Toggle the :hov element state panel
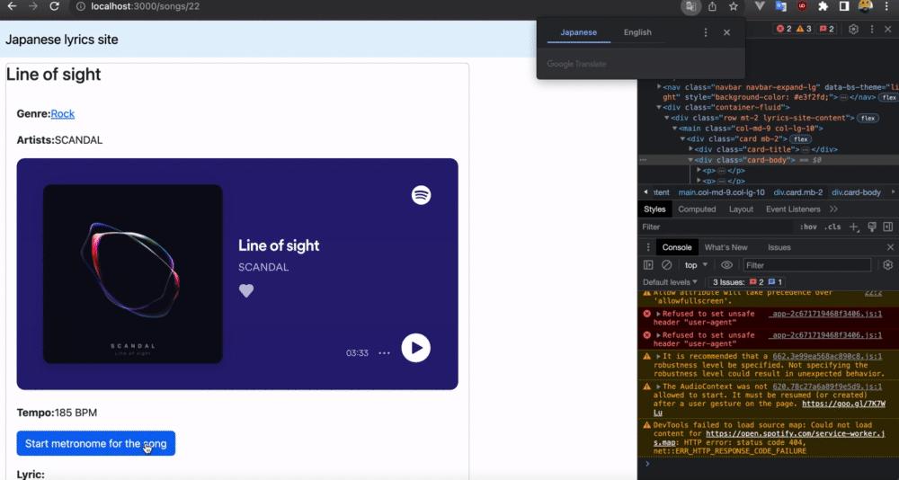 pos(808,227)
